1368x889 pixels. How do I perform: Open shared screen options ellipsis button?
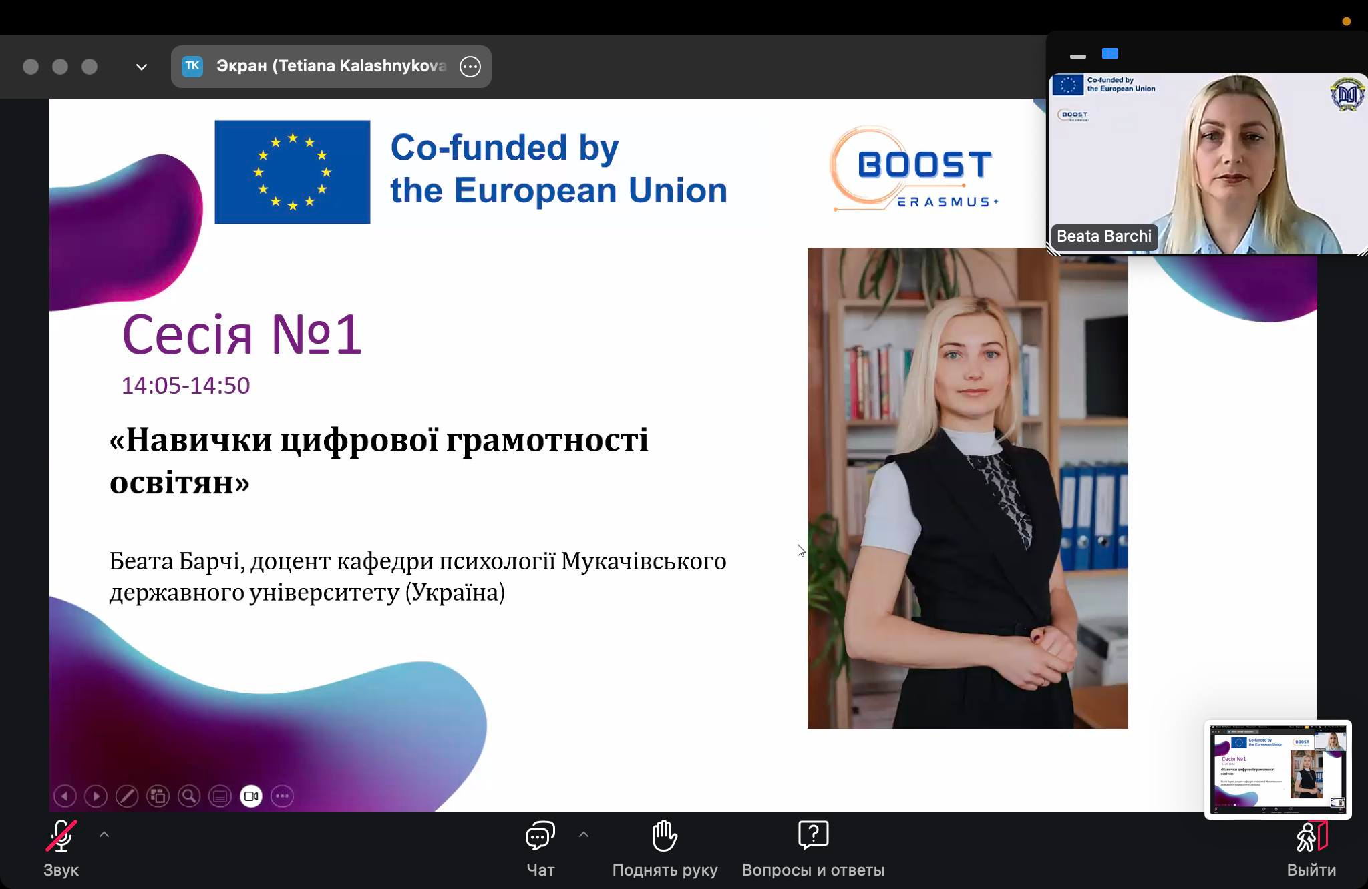470,67
